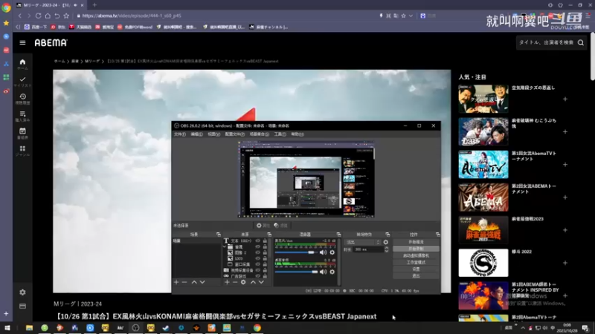Open transition properties gear next to 淡出
Screen dimensions: 595x334
[x=386, y=242]
